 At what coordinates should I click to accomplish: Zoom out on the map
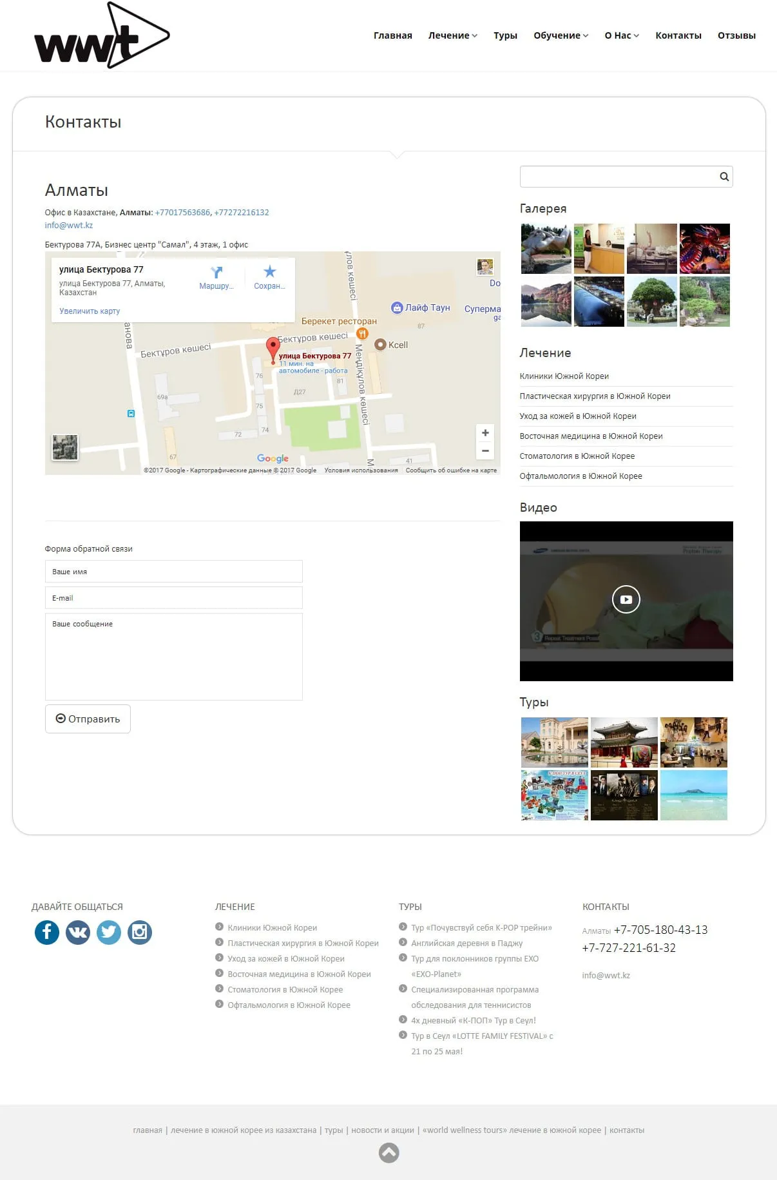point(485,450)
